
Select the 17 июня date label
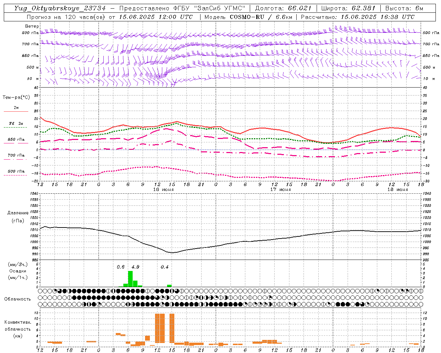280,190
